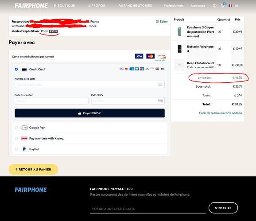This screenshot has width=256, height=221.
Task: Click the credit card icon beside Credit Card
Action: coord(24,70)
